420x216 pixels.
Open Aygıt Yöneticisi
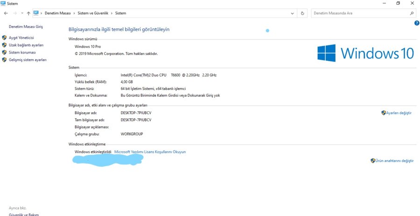point(21,38)
